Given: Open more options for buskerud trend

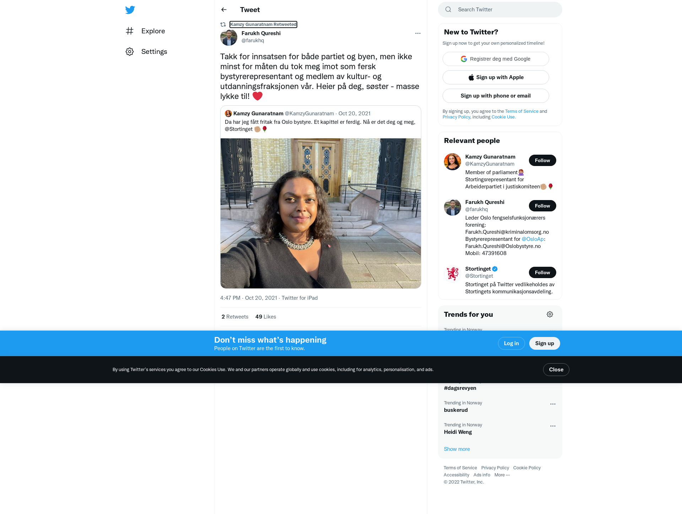Looking at the screenshot, I should pos(553,404).
